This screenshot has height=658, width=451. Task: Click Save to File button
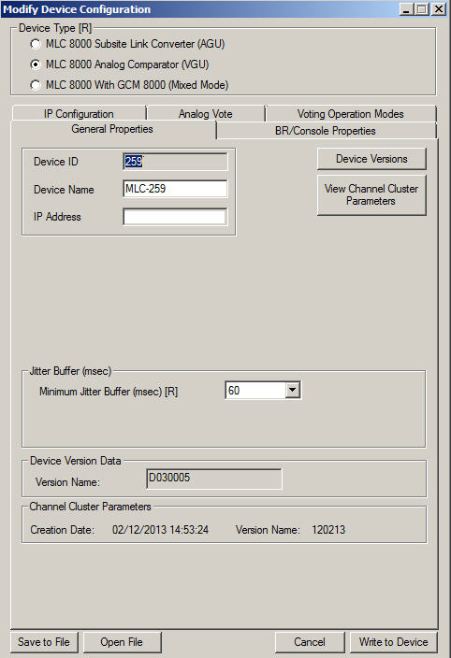[x=44, y=642]
